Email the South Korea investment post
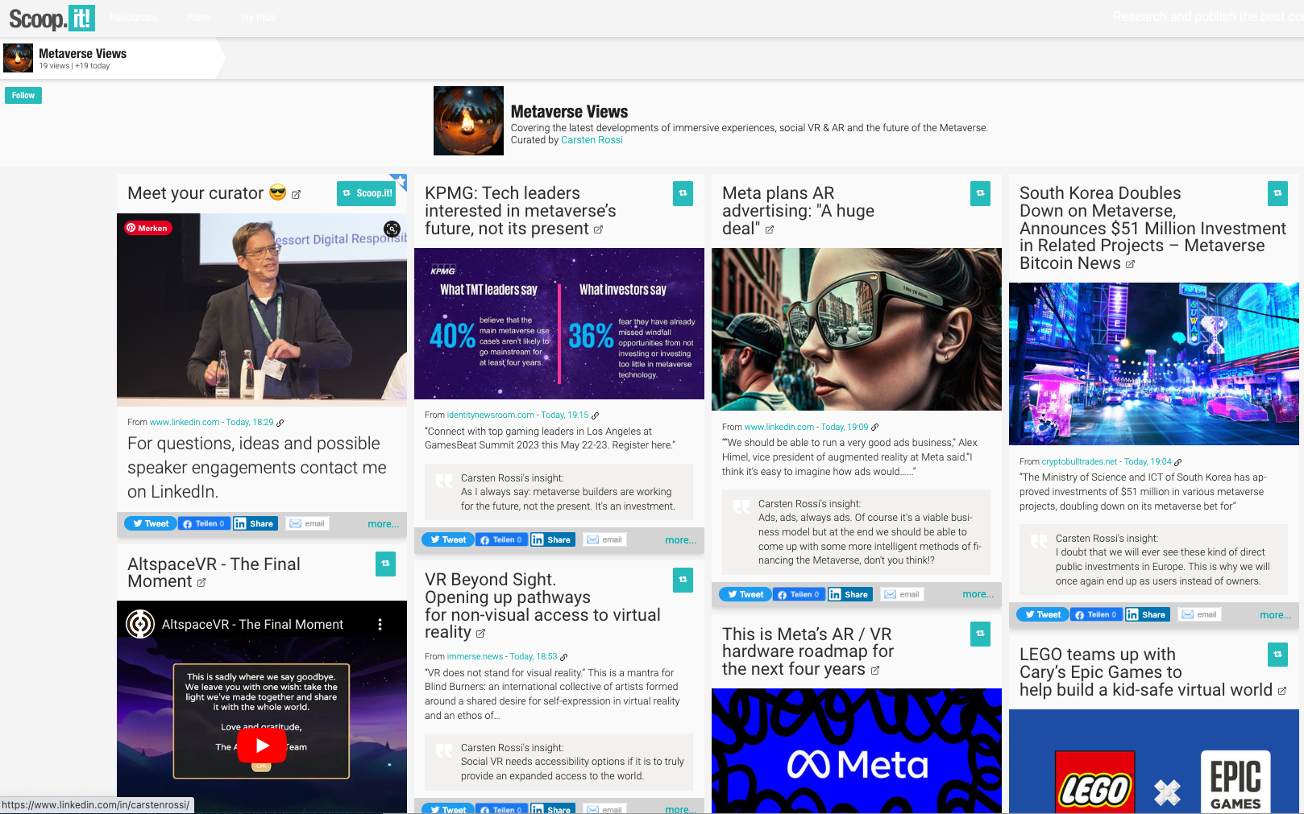The width and height of the screenshot is (1304, 814). coord(1199,614)
